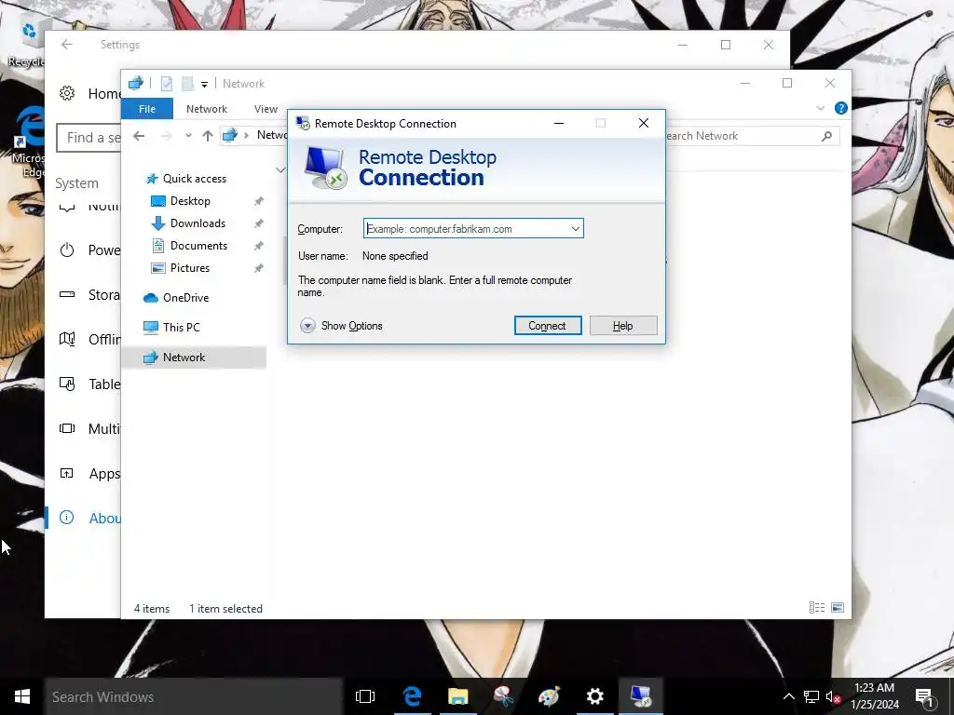The width and height of the screenshot is (954, 715).
Task: Click the pin icon beside Downloads
Action: tap(259, 223)
